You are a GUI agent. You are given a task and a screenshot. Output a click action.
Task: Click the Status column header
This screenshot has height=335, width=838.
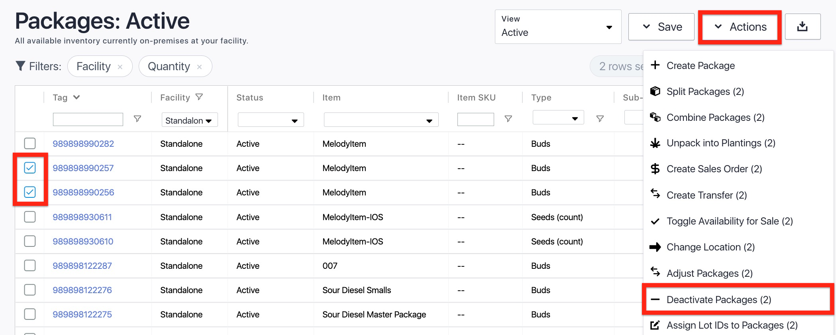point(250,97)
